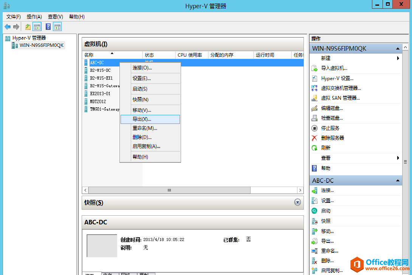
Task: Click the blue help icon in toolbar
Action: click(x=48, y=27)
